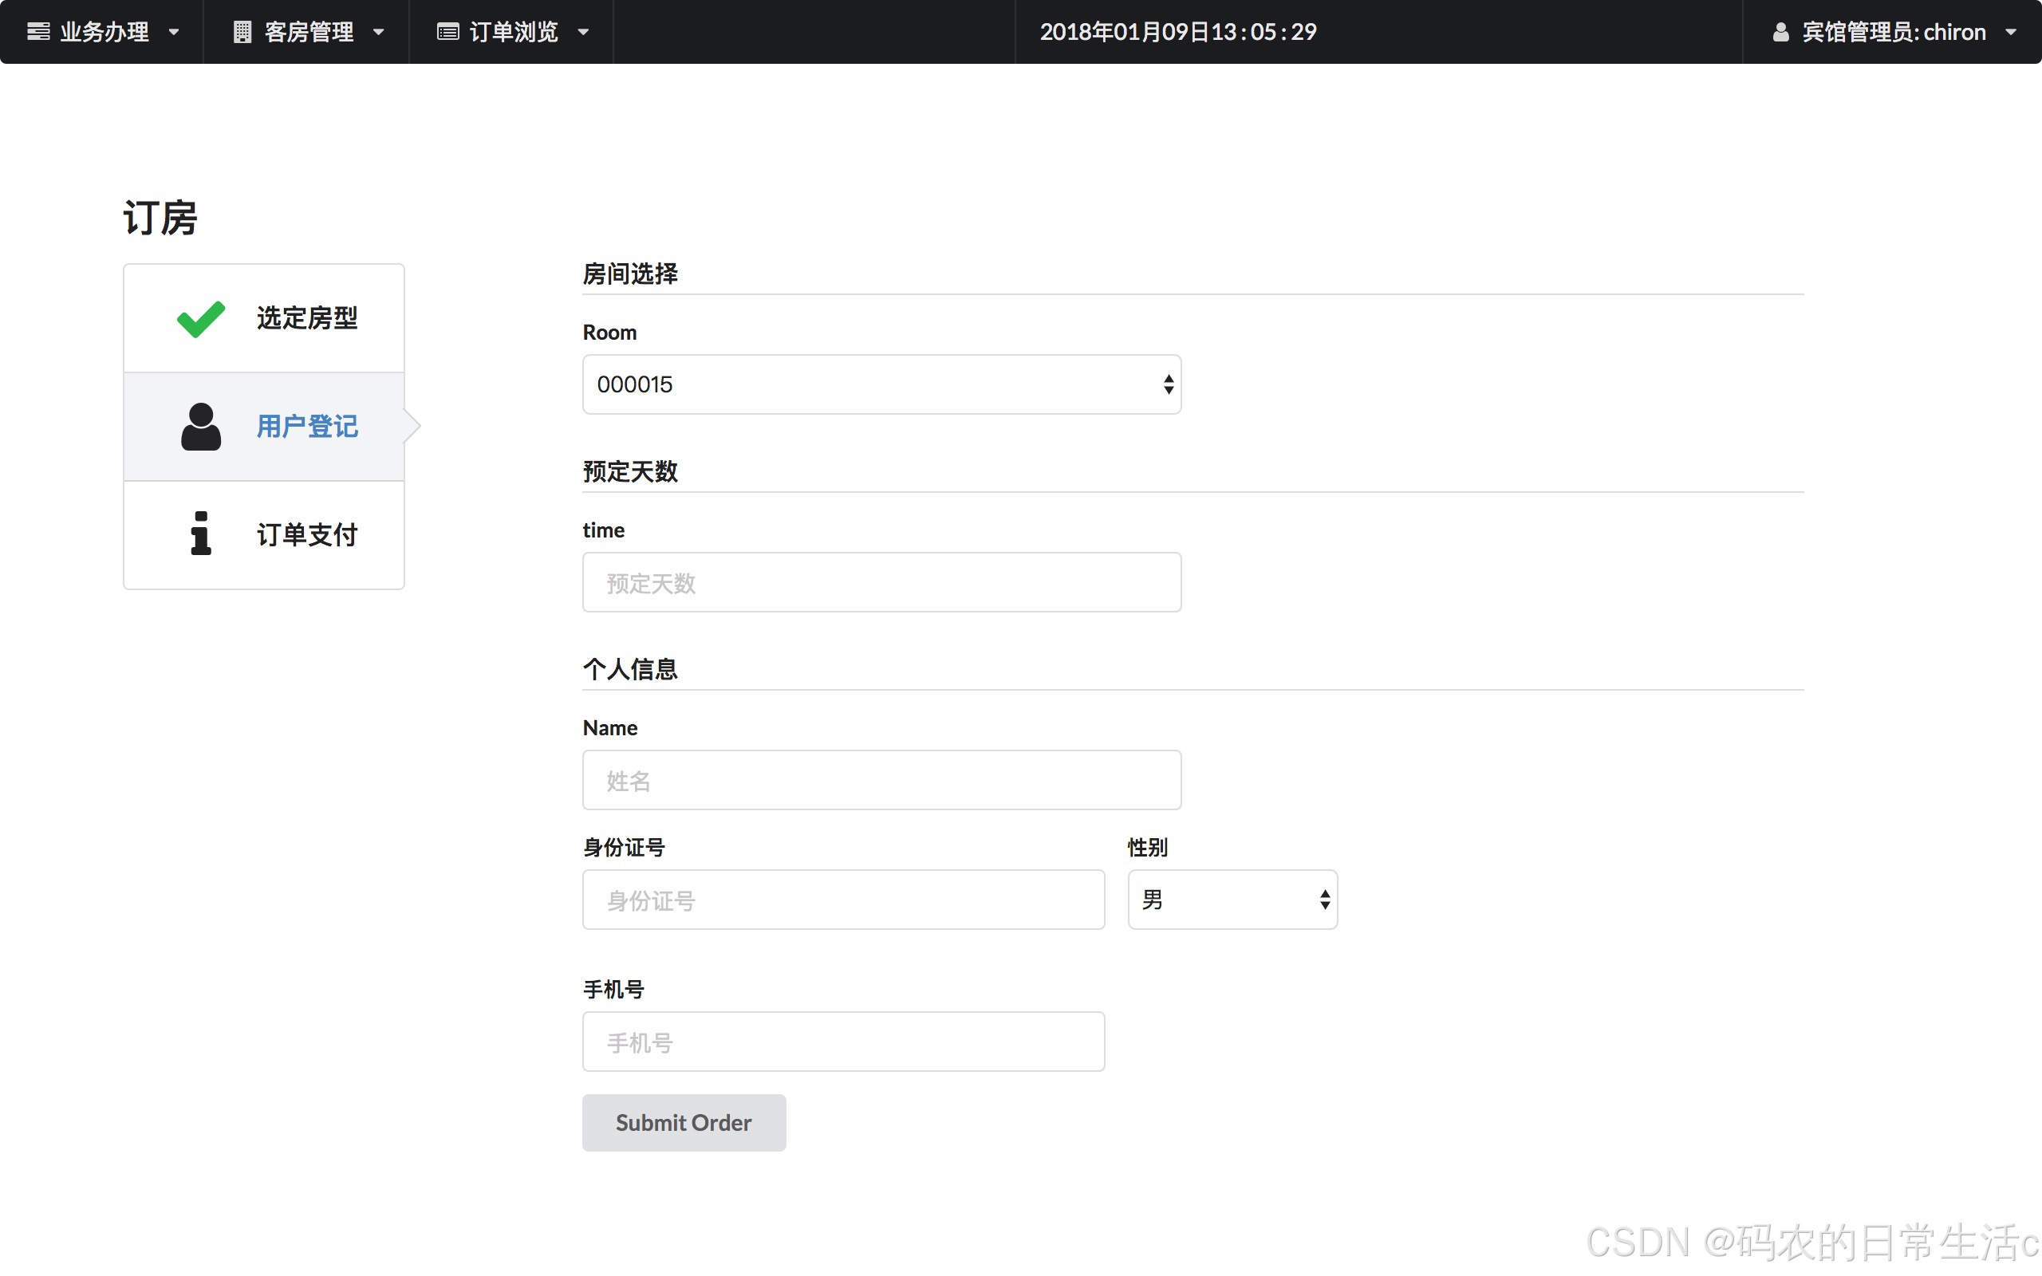2042x1276 pixels.
Task: Open the Room number 000015 dropdown
Action: click(x=881, y=385)
